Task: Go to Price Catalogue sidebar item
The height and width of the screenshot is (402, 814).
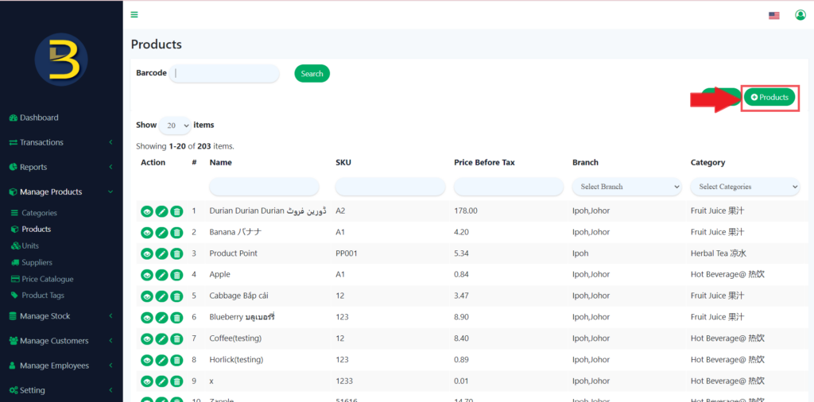Action: [x=47, y=279]
